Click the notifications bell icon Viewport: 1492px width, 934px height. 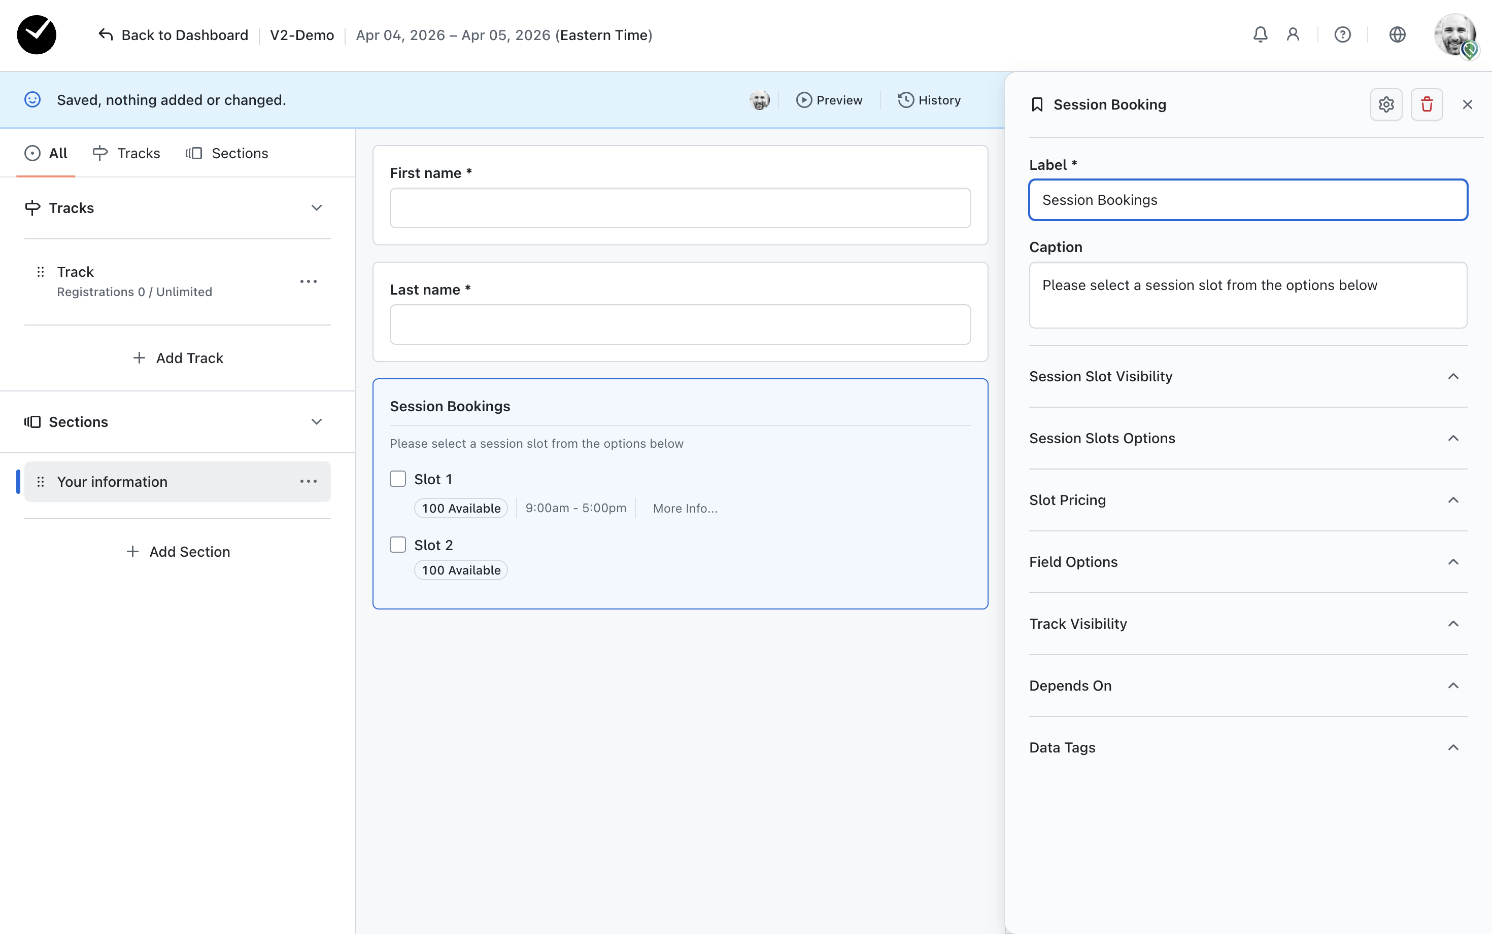1260,34
